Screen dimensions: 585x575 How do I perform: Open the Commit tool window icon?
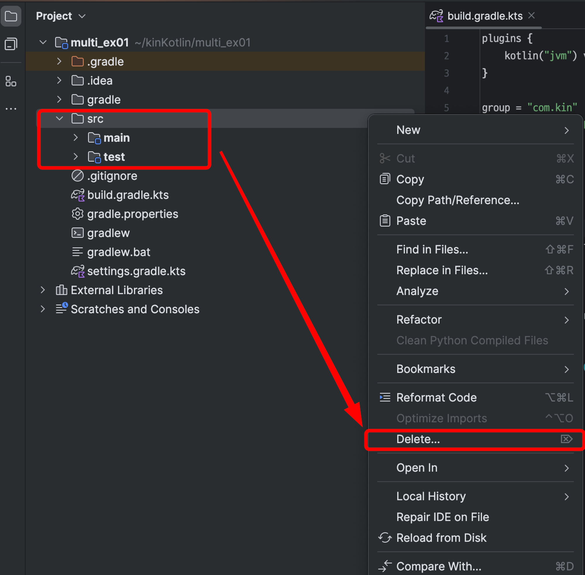pyautogui.click(x=11, y=44)
